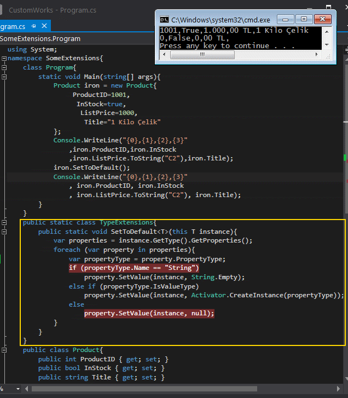The image size is (348, 398).
Task: Collapse the Product class block
Action: pos(3,350)
